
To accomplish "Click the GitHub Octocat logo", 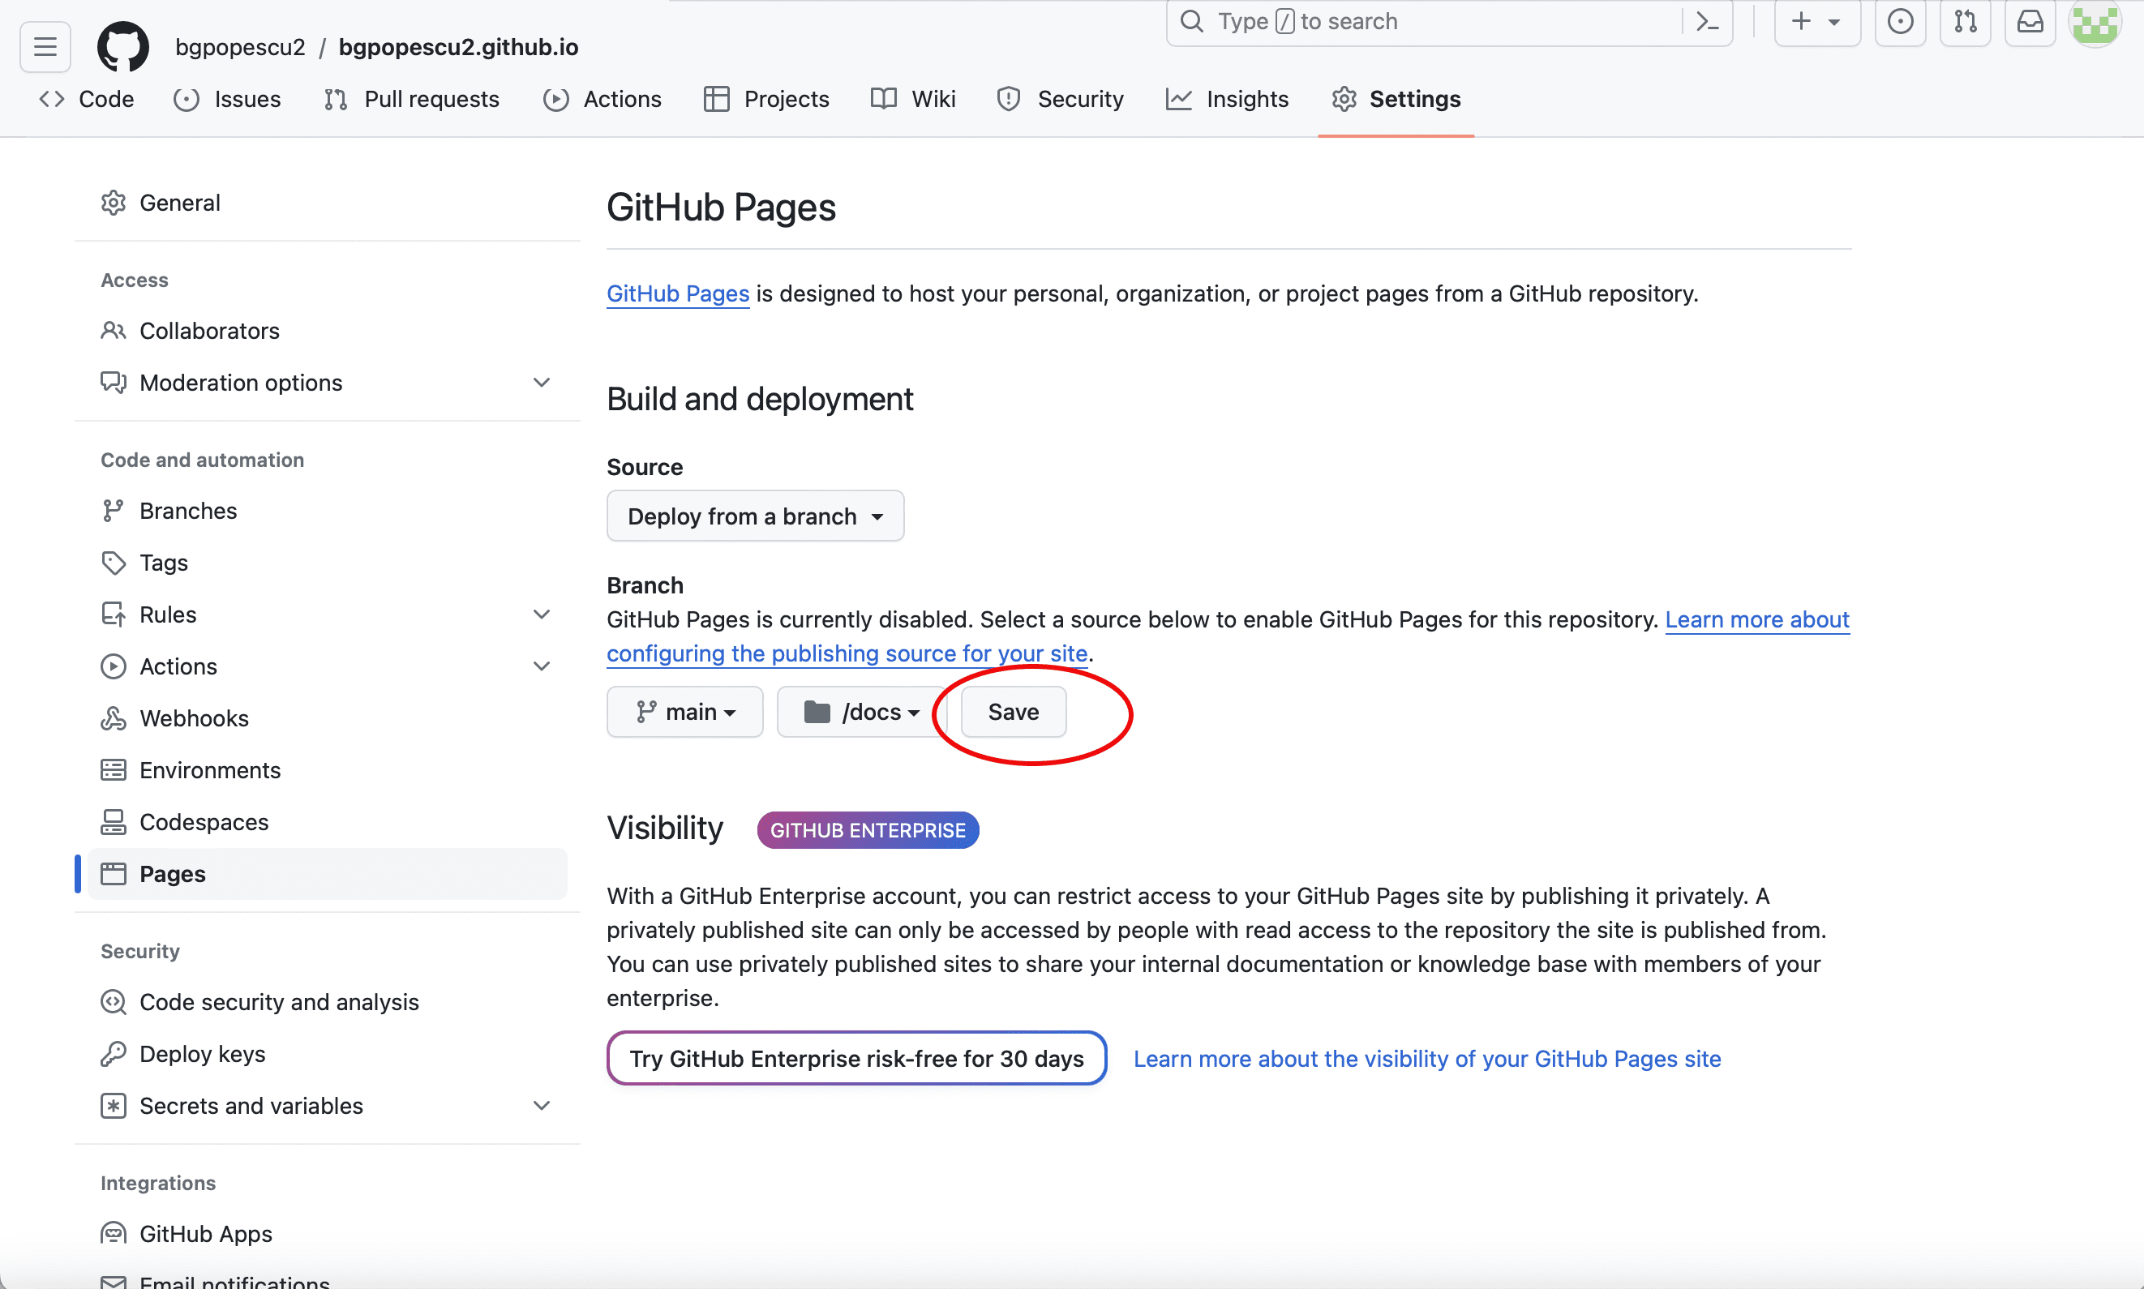I will (x=122, y=46).
